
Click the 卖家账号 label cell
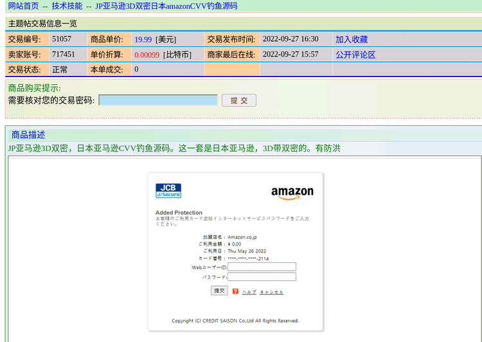tap(27, 55)
